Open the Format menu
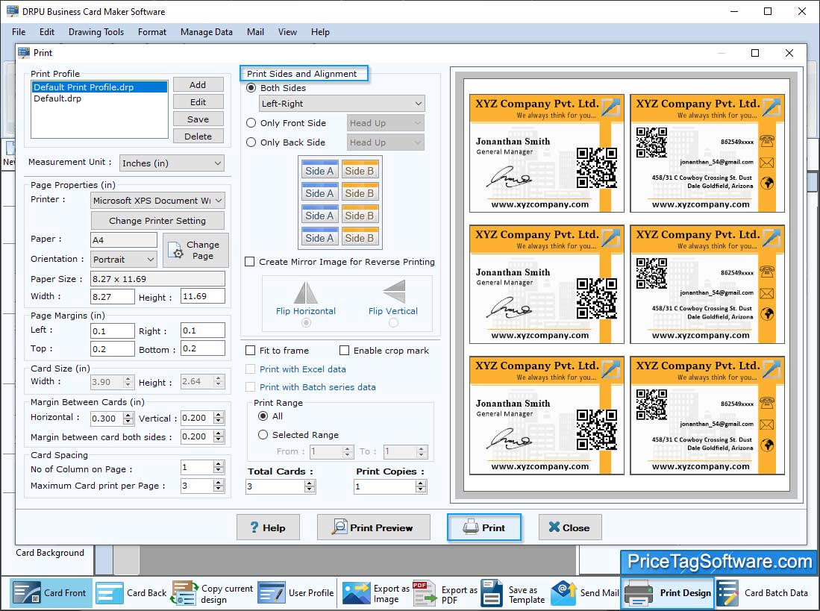Screen dimensions: 820x611 click(x=152, y=32)
